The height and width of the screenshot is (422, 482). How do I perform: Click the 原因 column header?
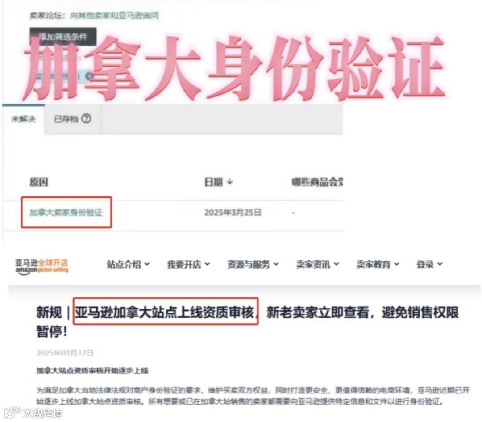[x=39, y=182]
